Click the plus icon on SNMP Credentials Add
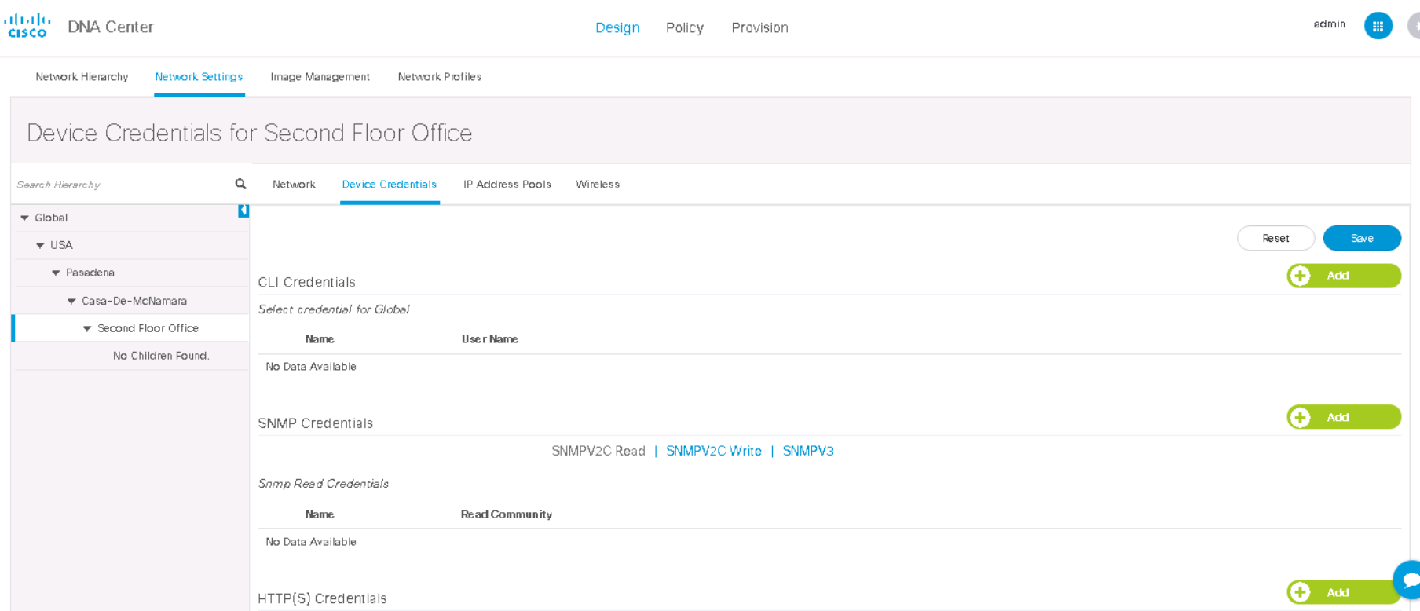Screen dimensions: 1420x611 click(1300, 417)
